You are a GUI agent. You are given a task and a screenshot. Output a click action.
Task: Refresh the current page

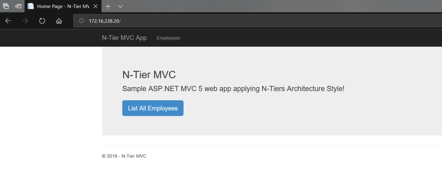(x=42, y=21)
